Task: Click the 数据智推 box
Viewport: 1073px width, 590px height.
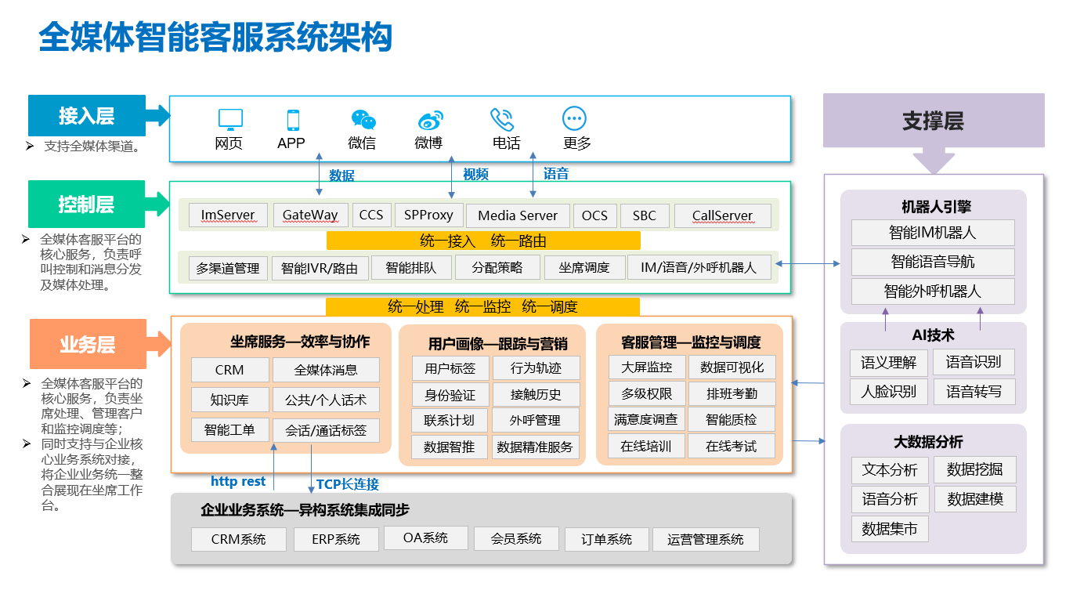Action: (450, 447)
